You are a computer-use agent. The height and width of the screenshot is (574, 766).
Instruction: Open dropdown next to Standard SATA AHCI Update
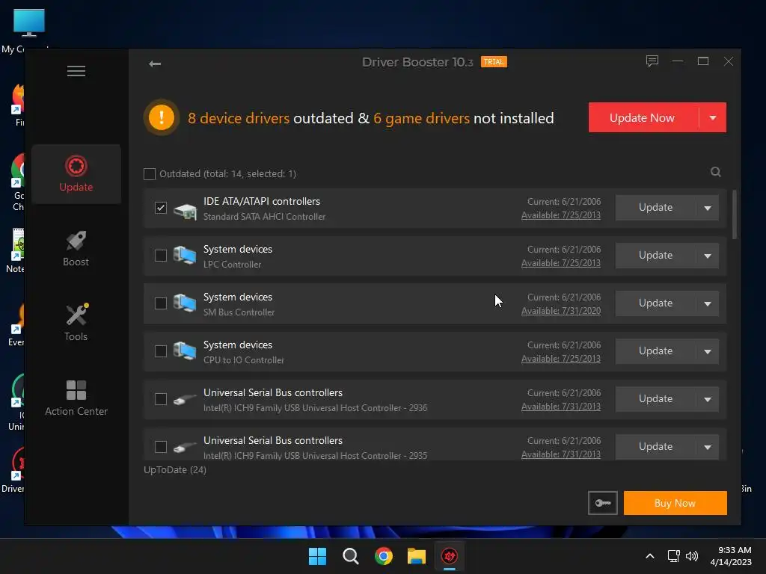click(708, 208)
